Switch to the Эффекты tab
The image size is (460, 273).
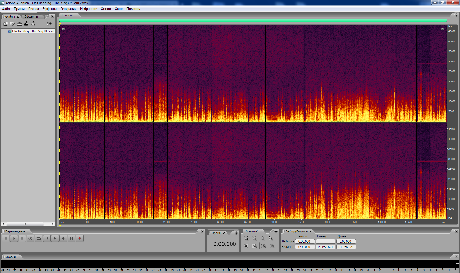click(31, 16)
